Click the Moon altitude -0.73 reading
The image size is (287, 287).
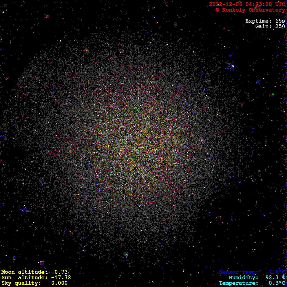pos(34,272)
